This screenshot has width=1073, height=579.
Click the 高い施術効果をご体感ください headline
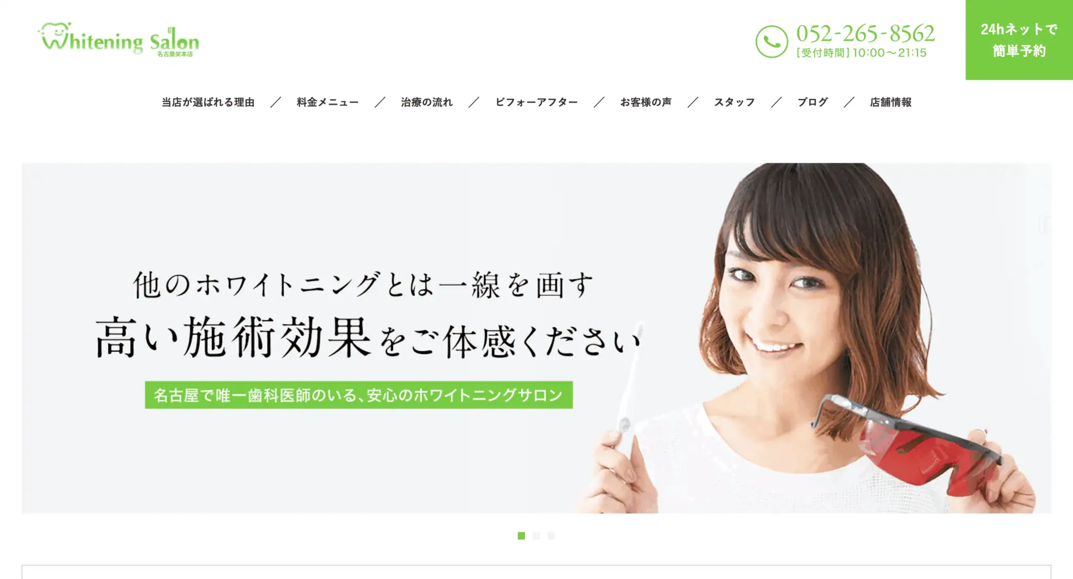pos(368,338)
